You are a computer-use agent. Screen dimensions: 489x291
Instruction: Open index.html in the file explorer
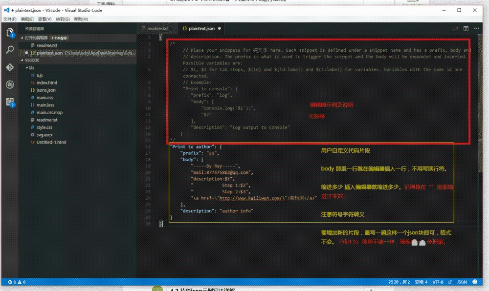tap(46, 83)
